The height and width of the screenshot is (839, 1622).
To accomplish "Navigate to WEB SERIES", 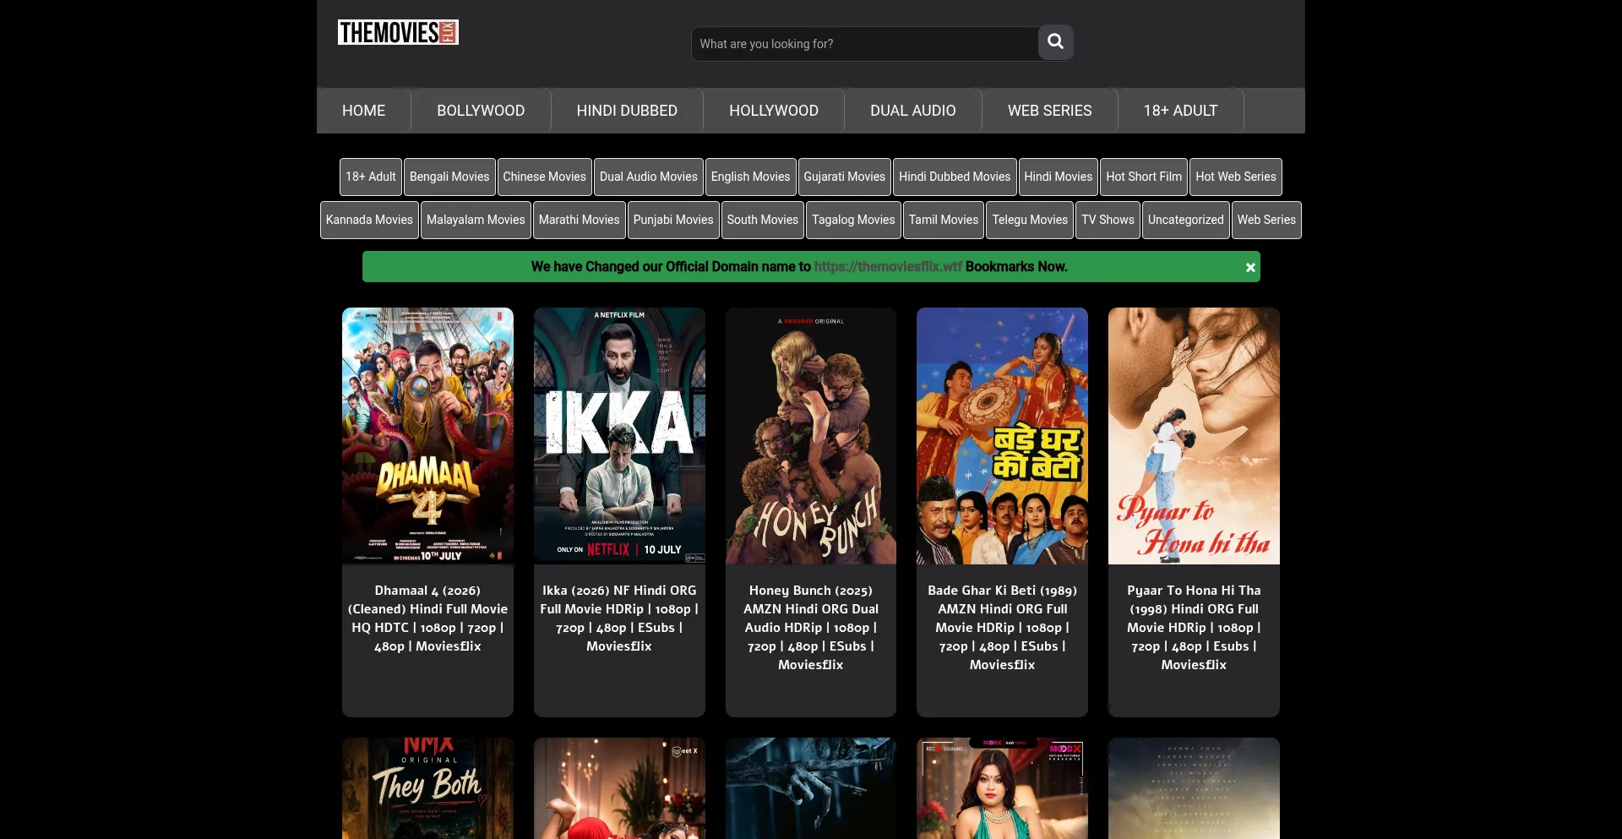I will point(1049,111).
